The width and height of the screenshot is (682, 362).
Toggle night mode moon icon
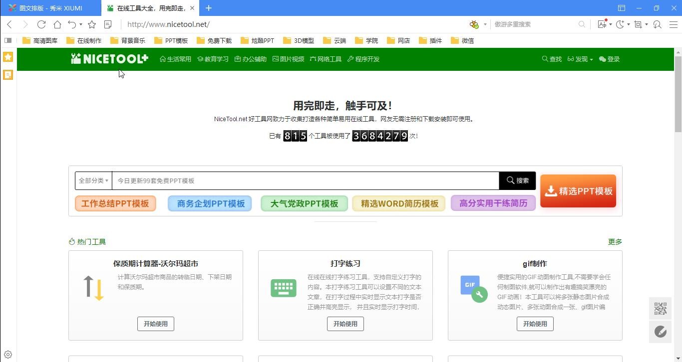tap(620, 24)
